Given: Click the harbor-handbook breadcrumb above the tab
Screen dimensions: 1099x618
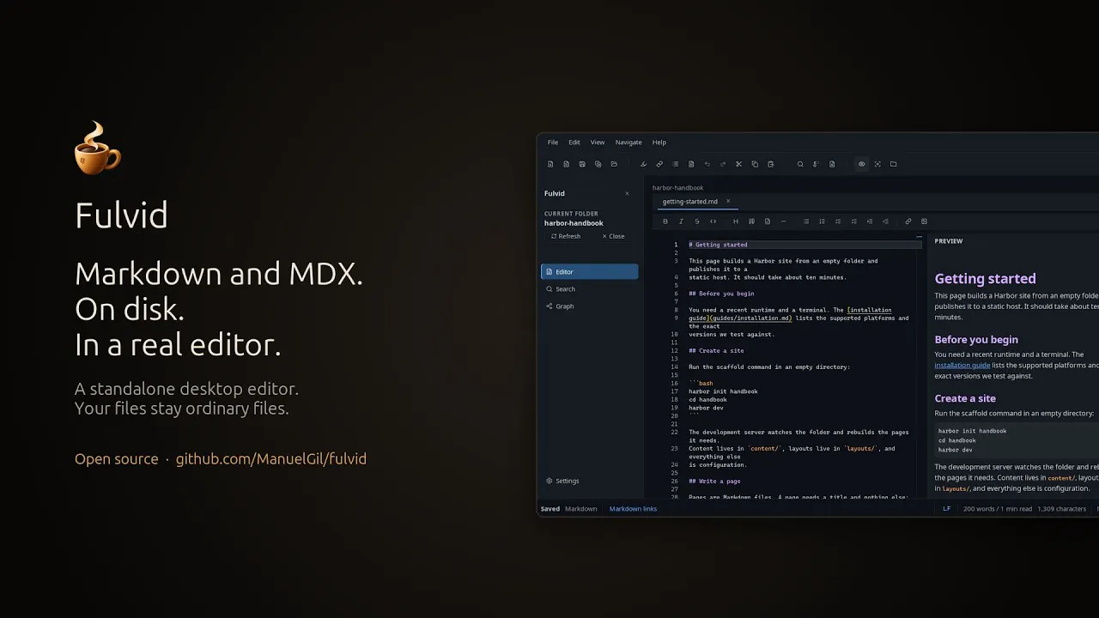Looking at the screenshot, I should click(x=677, y=188).
